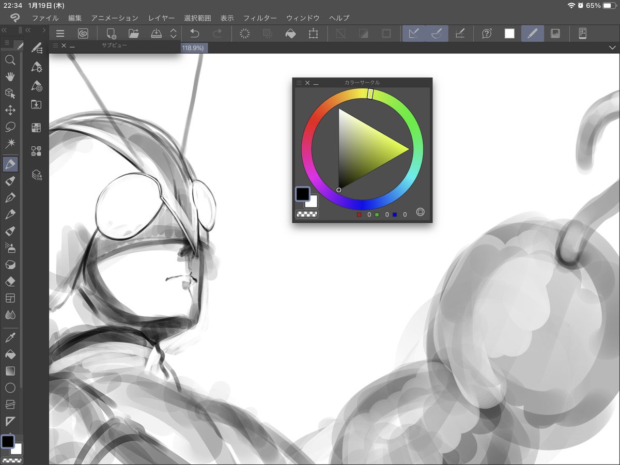Select the Operation object cube tool

tap(10, 93)
